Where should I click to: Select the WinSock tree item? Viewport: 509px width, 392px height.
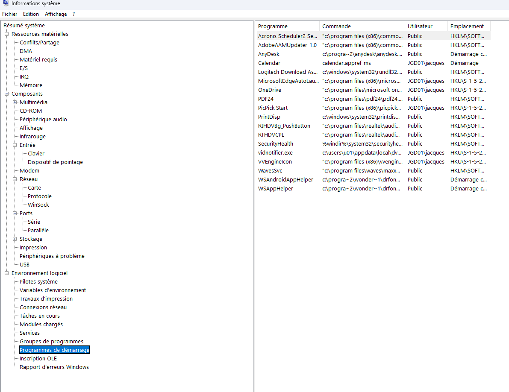pyautogui.click(x=38, y=205)
